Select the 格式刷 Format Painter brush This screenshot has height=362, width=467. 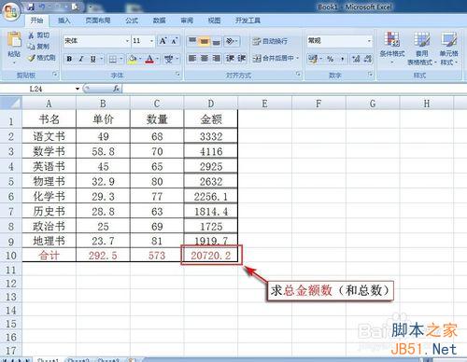tap(32, 58)
